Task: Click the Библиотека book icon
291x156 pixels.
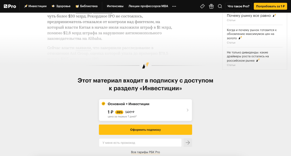Action: click(77, 6)
